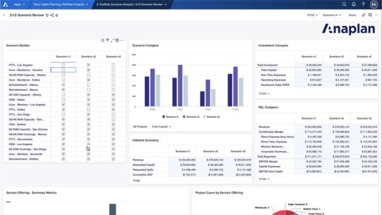Go back using the left arrow

click(x=4, y=15)
